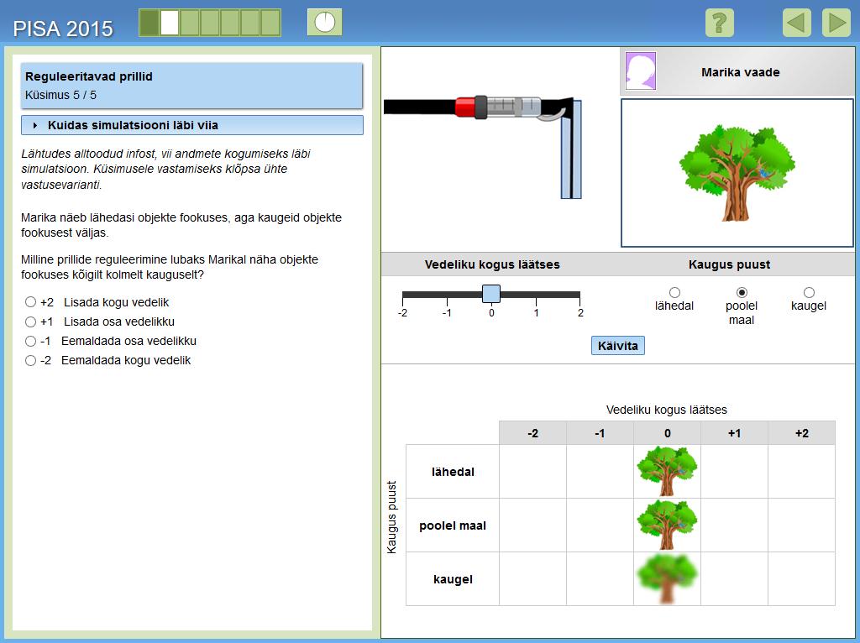This screenshot has height=643, width=860.
Task: Choose 'lähedal' tree distance radio
Action: 674,292
